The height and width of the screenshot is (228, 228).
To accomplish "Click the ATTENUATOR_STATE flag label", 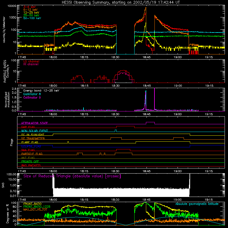I will [x=34, y=123].
